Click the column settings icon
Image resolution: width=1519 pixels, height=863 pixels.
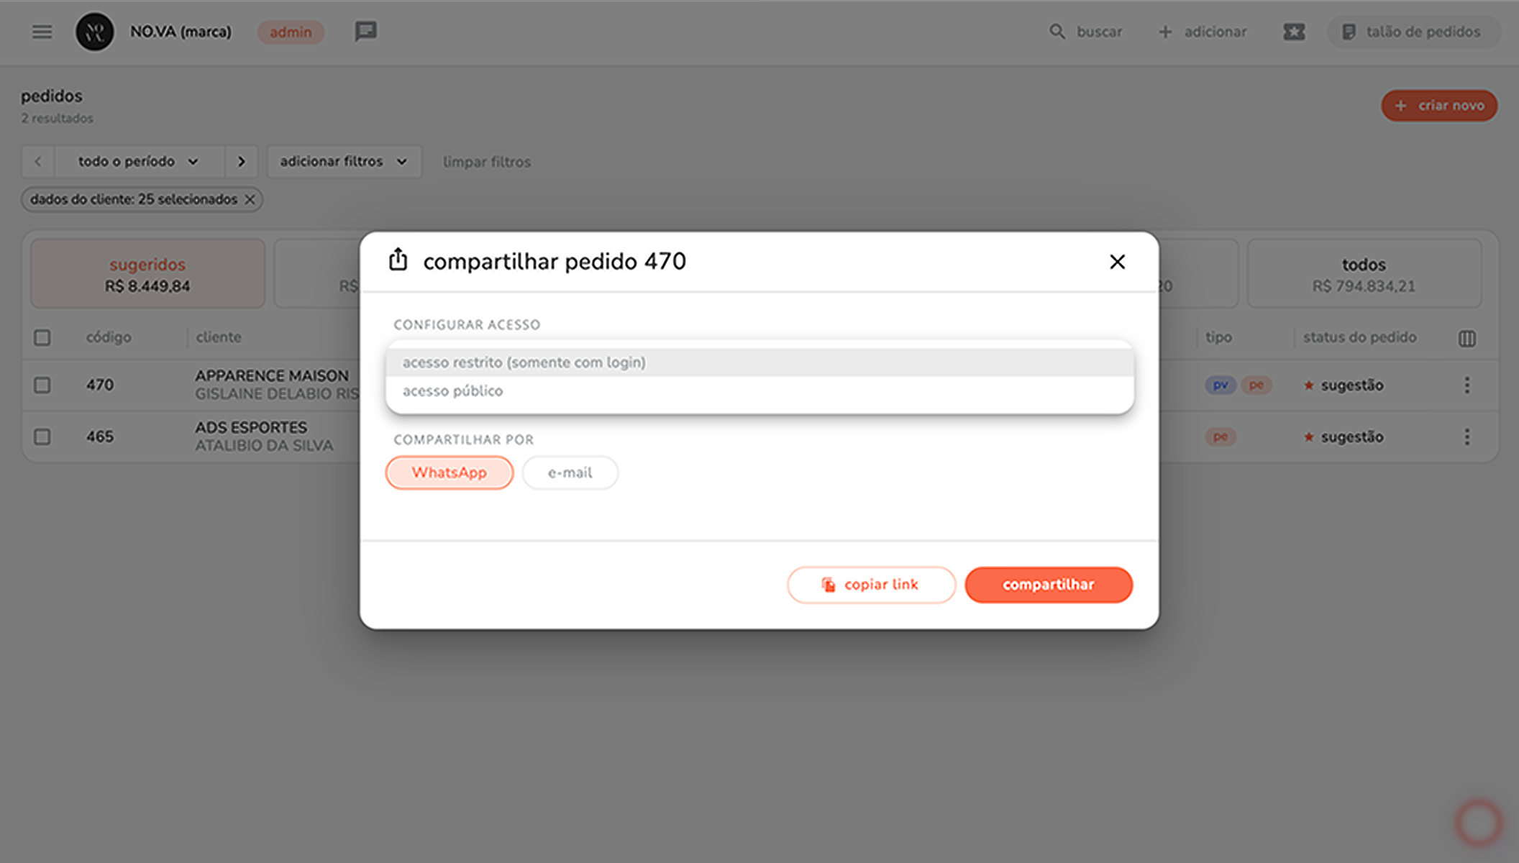click(x=1466, y=338)
